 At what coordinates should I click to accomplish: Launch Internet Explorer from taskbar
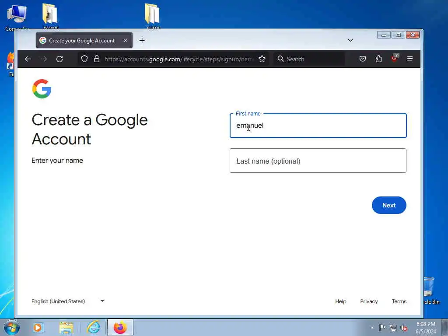(x=94, y=327)
